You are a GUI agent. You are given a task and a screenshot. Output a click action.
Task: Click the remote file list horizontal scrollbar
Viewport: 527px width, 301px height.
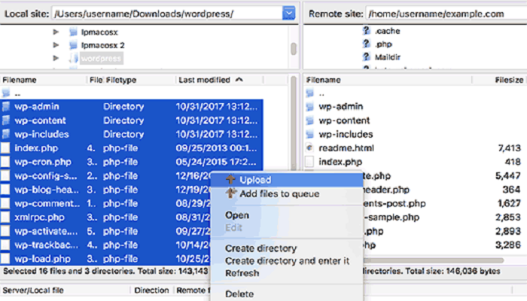click(x=434, y=260)
